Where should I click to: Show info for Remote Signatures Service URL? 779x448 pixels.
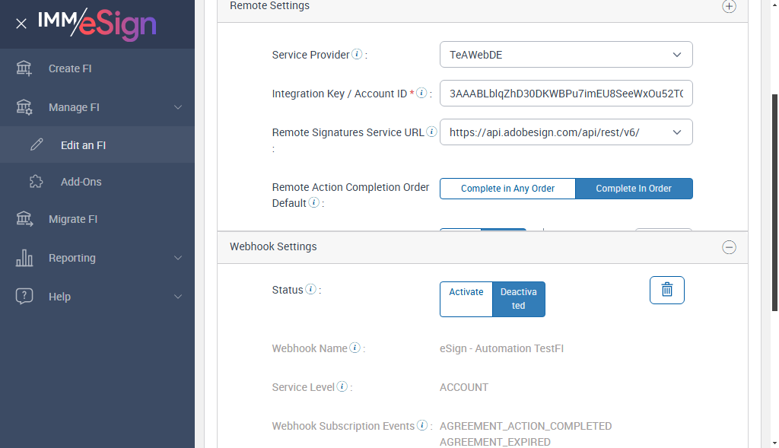(431, 132)
